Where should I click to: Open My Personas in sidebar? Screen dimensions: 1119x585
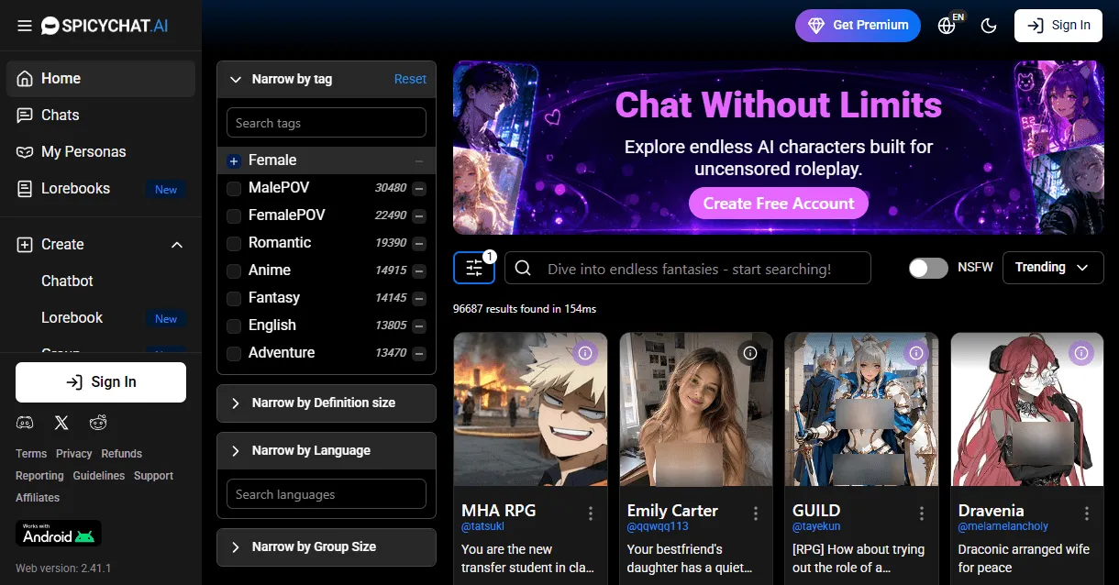point(101,152)
